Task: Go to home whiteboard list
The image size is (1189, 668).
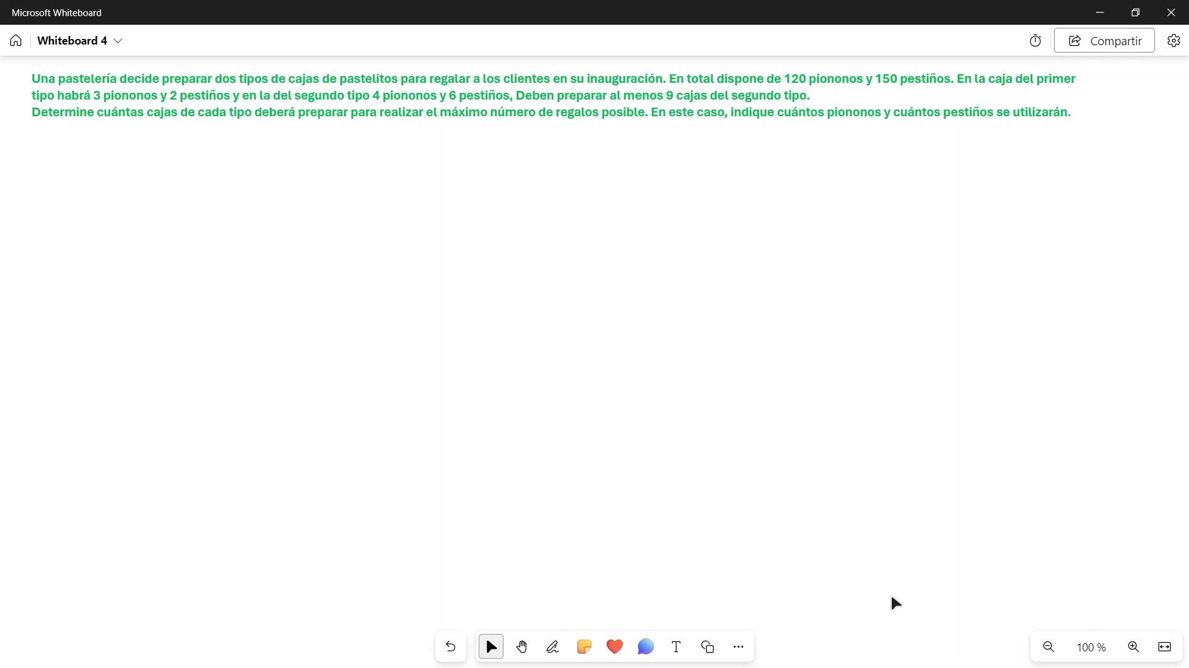Action: 16,41
